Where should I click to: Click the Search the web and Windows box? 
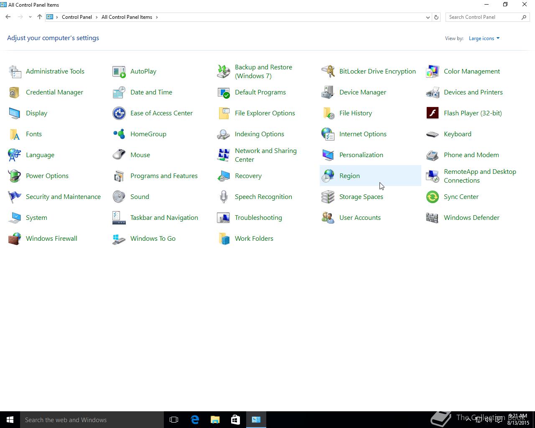click(x=92, y=420)
